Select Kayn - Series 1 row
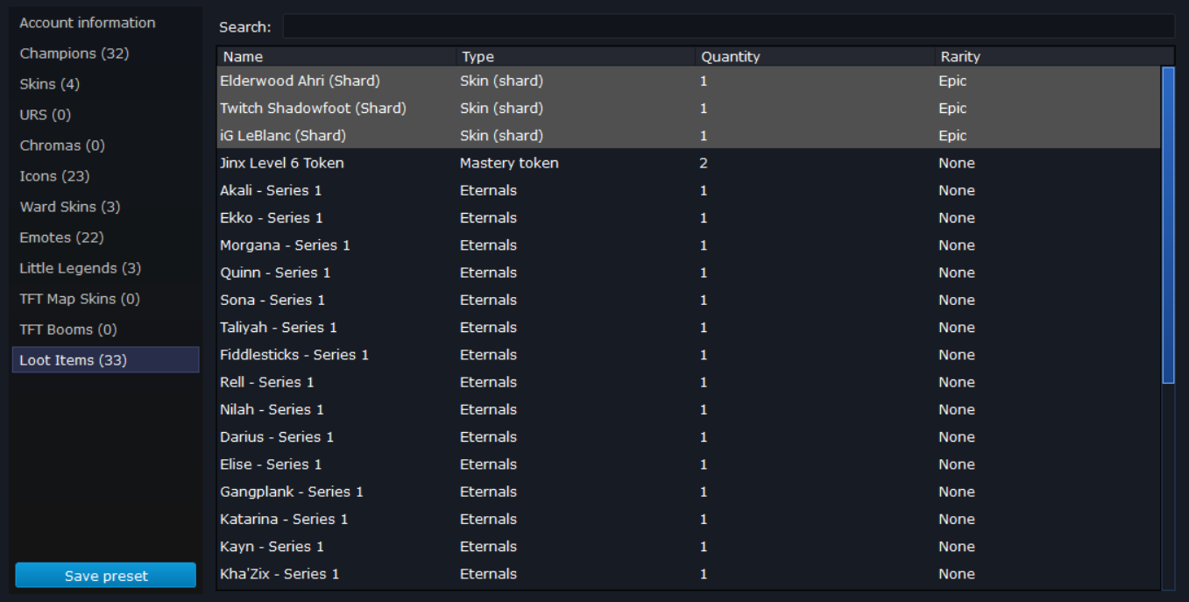The height and width of the screenshot is (602, 1189). [x=689, y=547]
